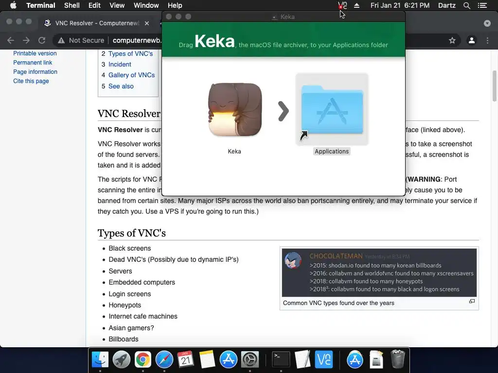Image resolution: width=498 pixels, height=373 pixels.
Task: Close the VNC Resolver browser tab
Action: (147, 23)
